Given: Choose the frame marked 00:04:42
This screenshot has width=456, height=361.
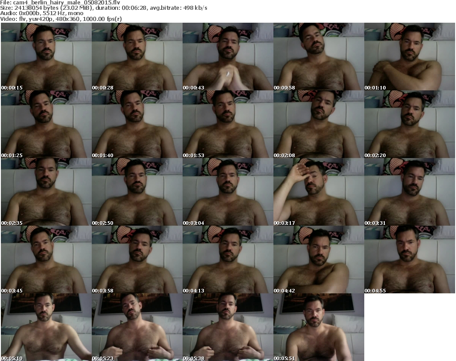Looking at the screenshot, I should point(318,259).
